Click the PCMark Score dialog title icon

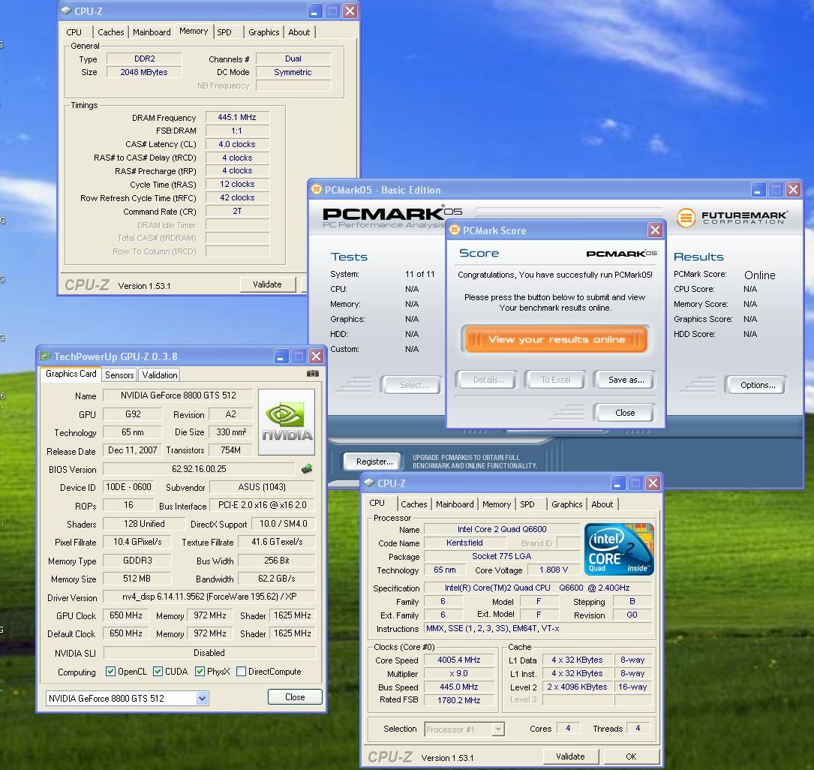click(455, 230)
